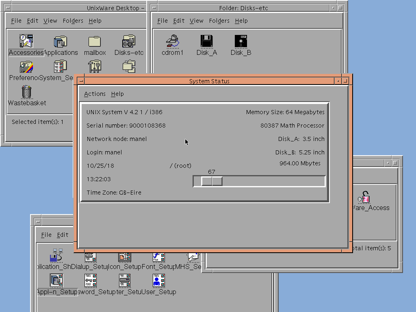Click the 'UNIX System V 4.2 1 / i386' text
This screenshot has width=416, height=312.
[x=124, y=112]
